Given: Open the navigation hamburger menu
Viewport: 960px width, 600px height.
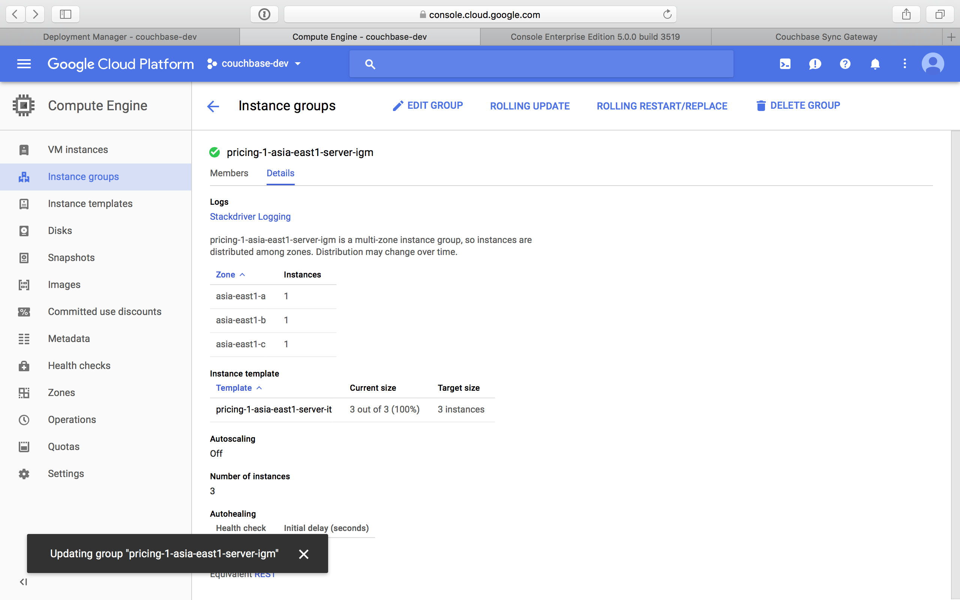Looking at the screenshot, I should (23, 63).
